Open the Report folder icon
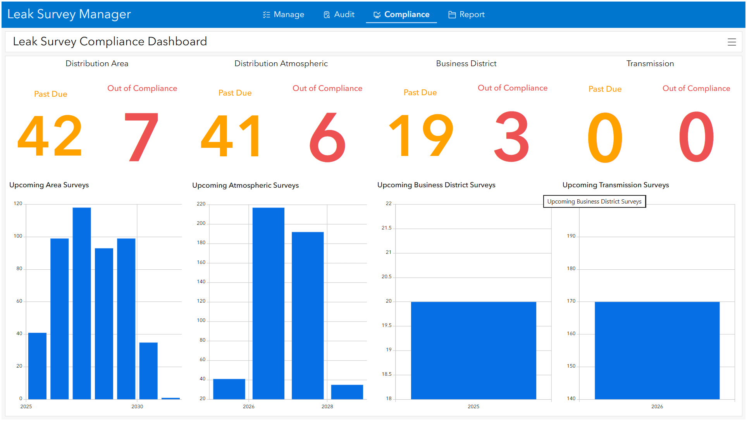Image resolution: width=747 pixels, height=421 pixels. pos(451,14)
